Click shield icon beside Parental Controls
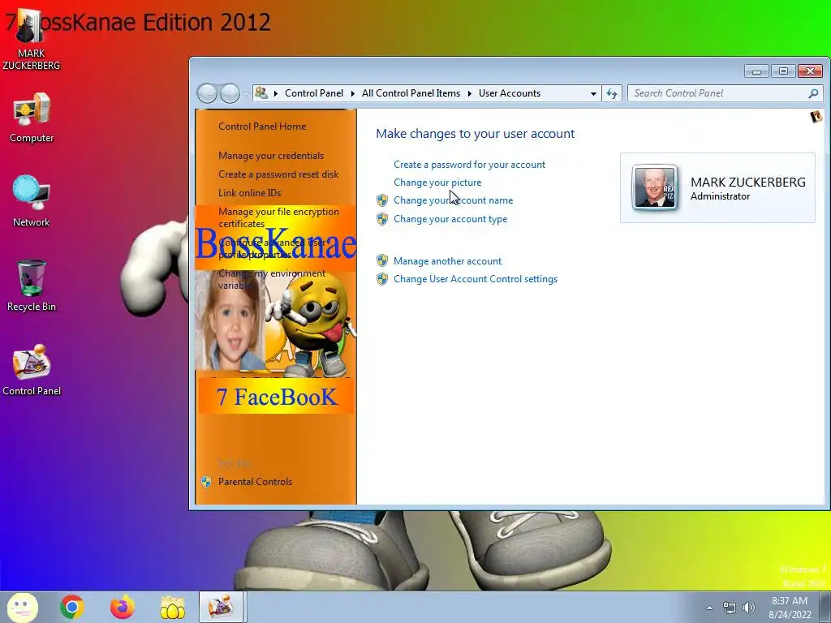Viewport: 831px width, 623px height. pyautogui.click(x=206, y=482)
